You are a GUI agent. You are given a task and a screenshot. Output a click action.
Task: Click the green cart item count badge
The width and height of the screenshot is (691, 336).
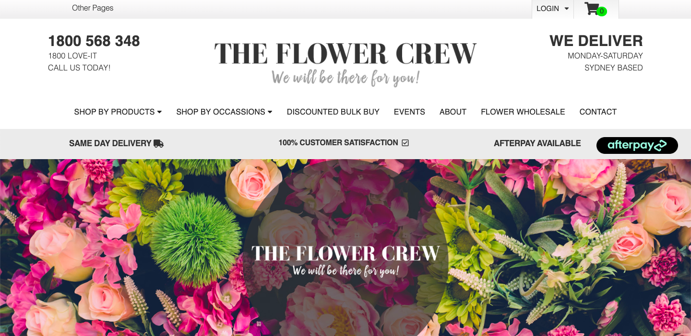click(x=602, y=11)
